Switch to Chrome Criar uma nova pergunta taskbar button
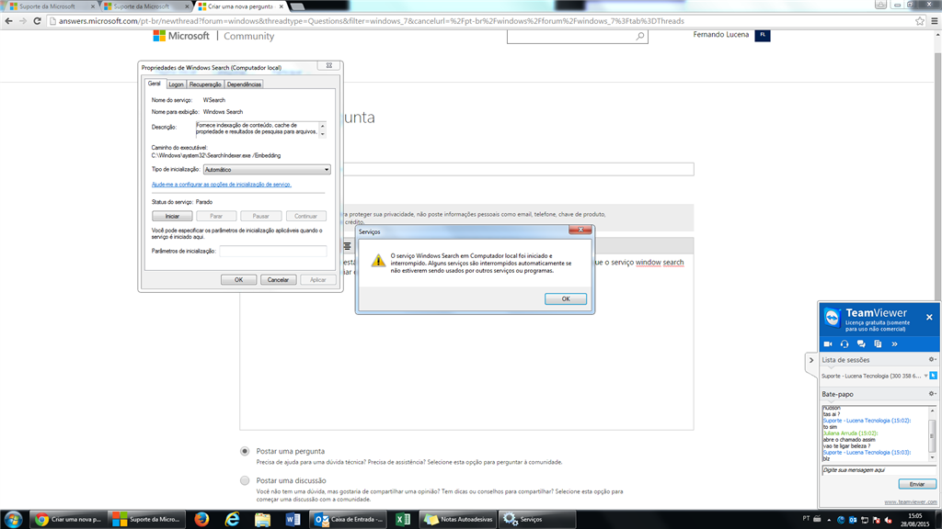This screenshot has height=529, width=942. tap(69, 520)
